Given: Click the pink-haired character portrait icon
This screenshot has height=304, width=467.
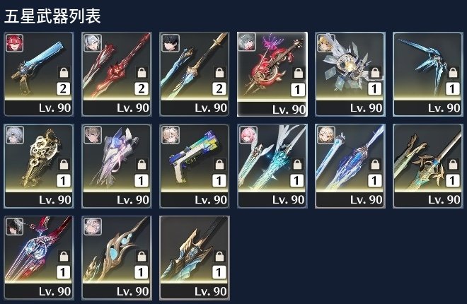Looking at the screenshot, I should coord(248,135).
